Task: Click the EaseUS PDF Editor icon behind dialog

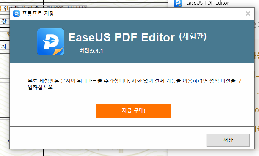Action: click(178, 3)
